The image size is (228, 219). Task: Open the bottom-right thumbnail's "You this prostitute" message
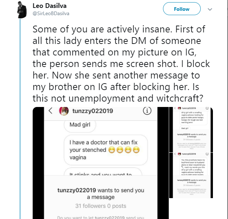[194, 166]
